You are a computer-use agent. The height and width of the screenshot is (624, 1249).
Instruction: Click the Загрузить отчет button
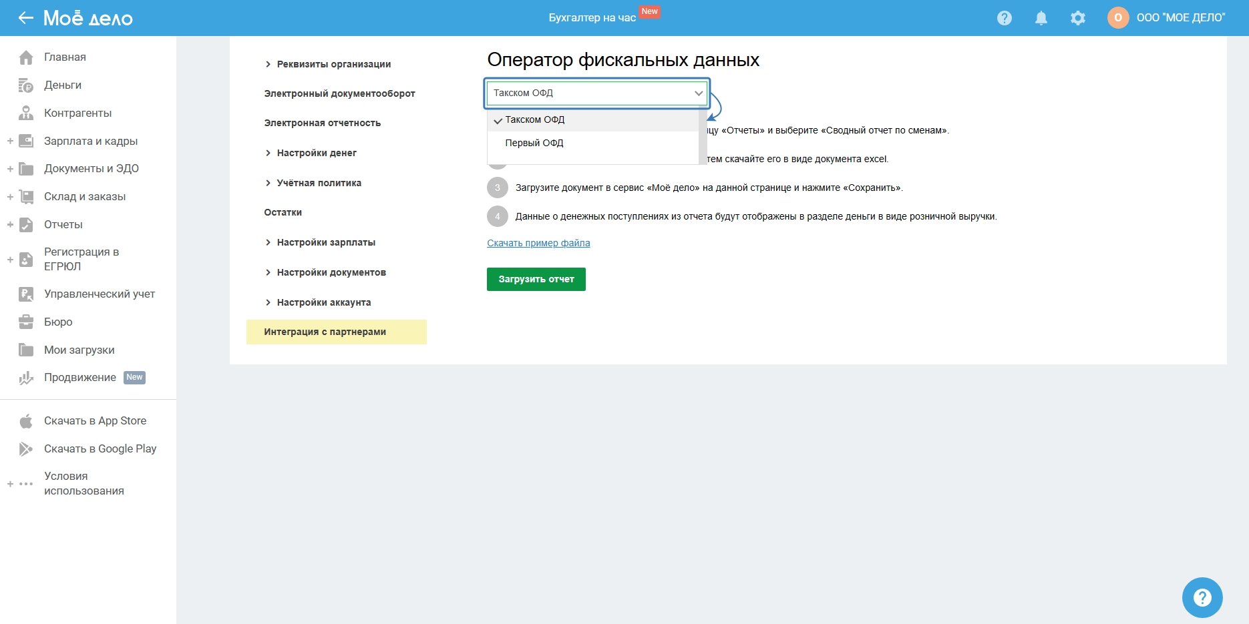point(536,279)
